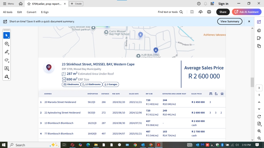Click the 2.5 Bathrooms tag

[x=92, y=85]
